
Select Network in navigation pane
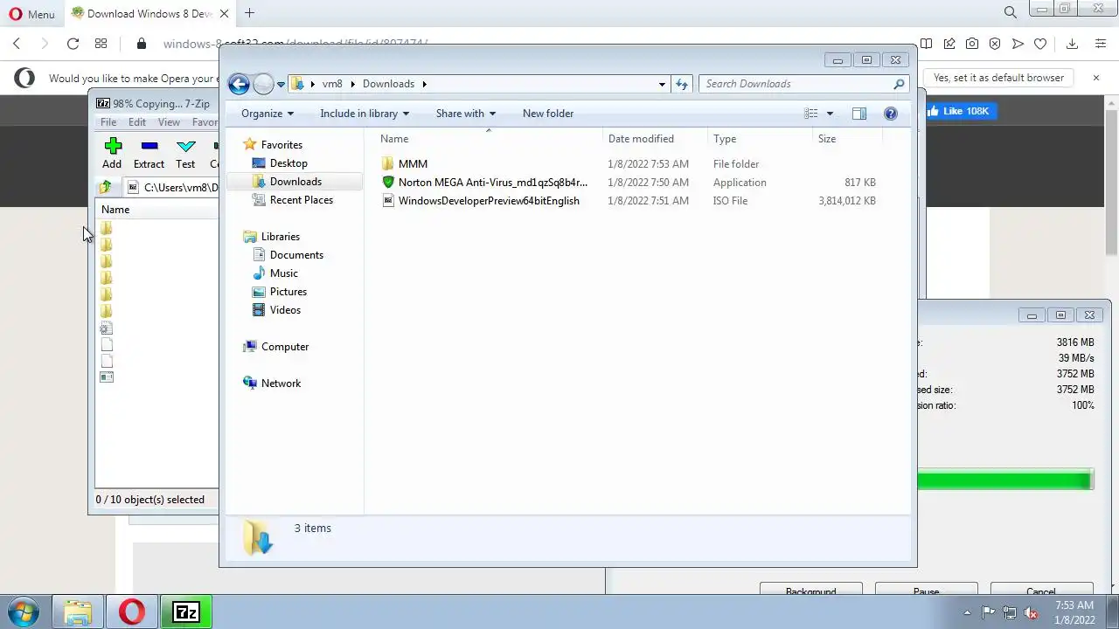281,384
